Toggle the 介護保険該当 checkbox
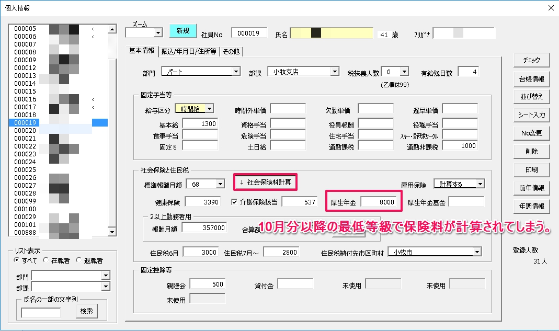The image size is (559, 331). [235, 202]
